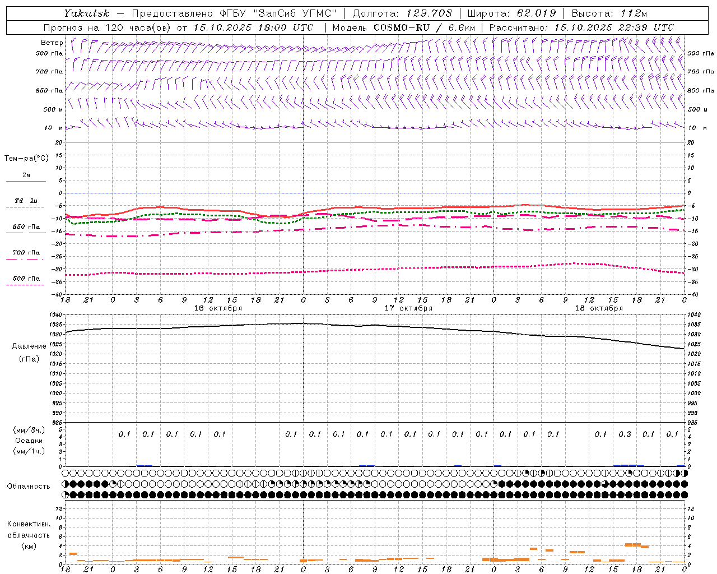Click the 'Td 2м' dew point legend
This screenshot has width=717, height=574.
coord(26,201)
